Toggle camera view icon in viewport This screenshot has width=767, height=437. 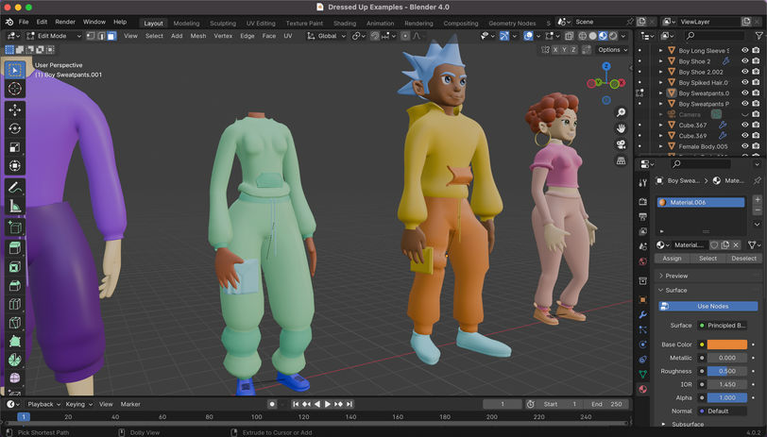621,144
